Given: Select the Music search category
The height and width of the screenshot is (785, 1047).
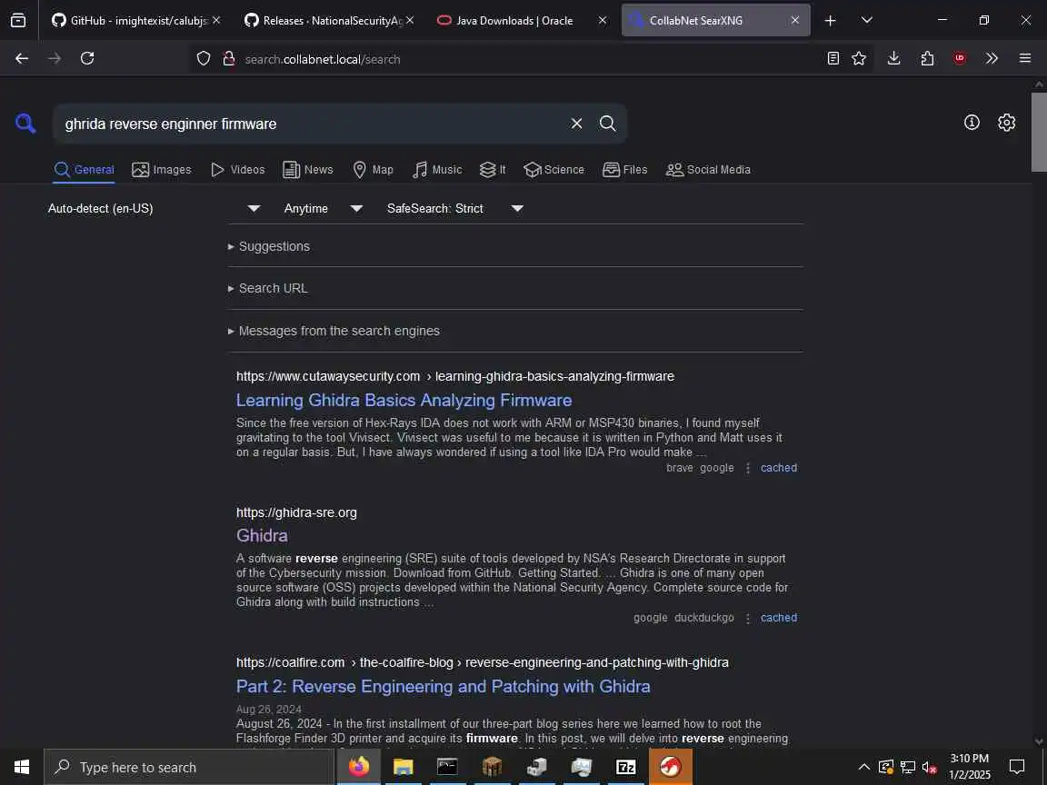Looking at the screenshot, I should pyautogui.click(x=437, y=170).
